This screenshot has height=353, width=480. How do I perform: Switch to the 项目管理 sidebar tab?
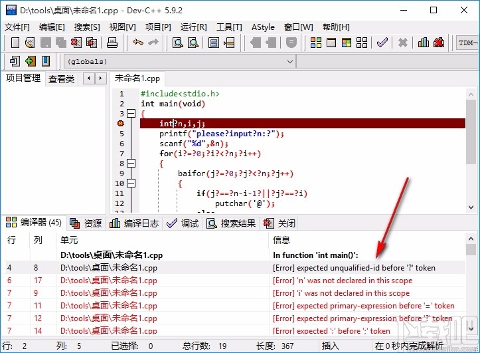pyautogui.click(x=23, y=78)
